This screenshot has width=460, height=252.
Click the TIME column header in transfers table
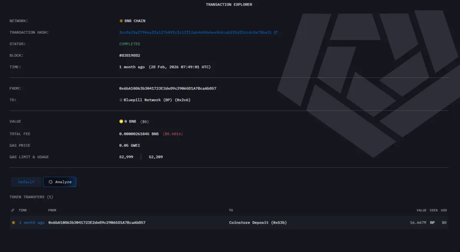click(23, 210)
